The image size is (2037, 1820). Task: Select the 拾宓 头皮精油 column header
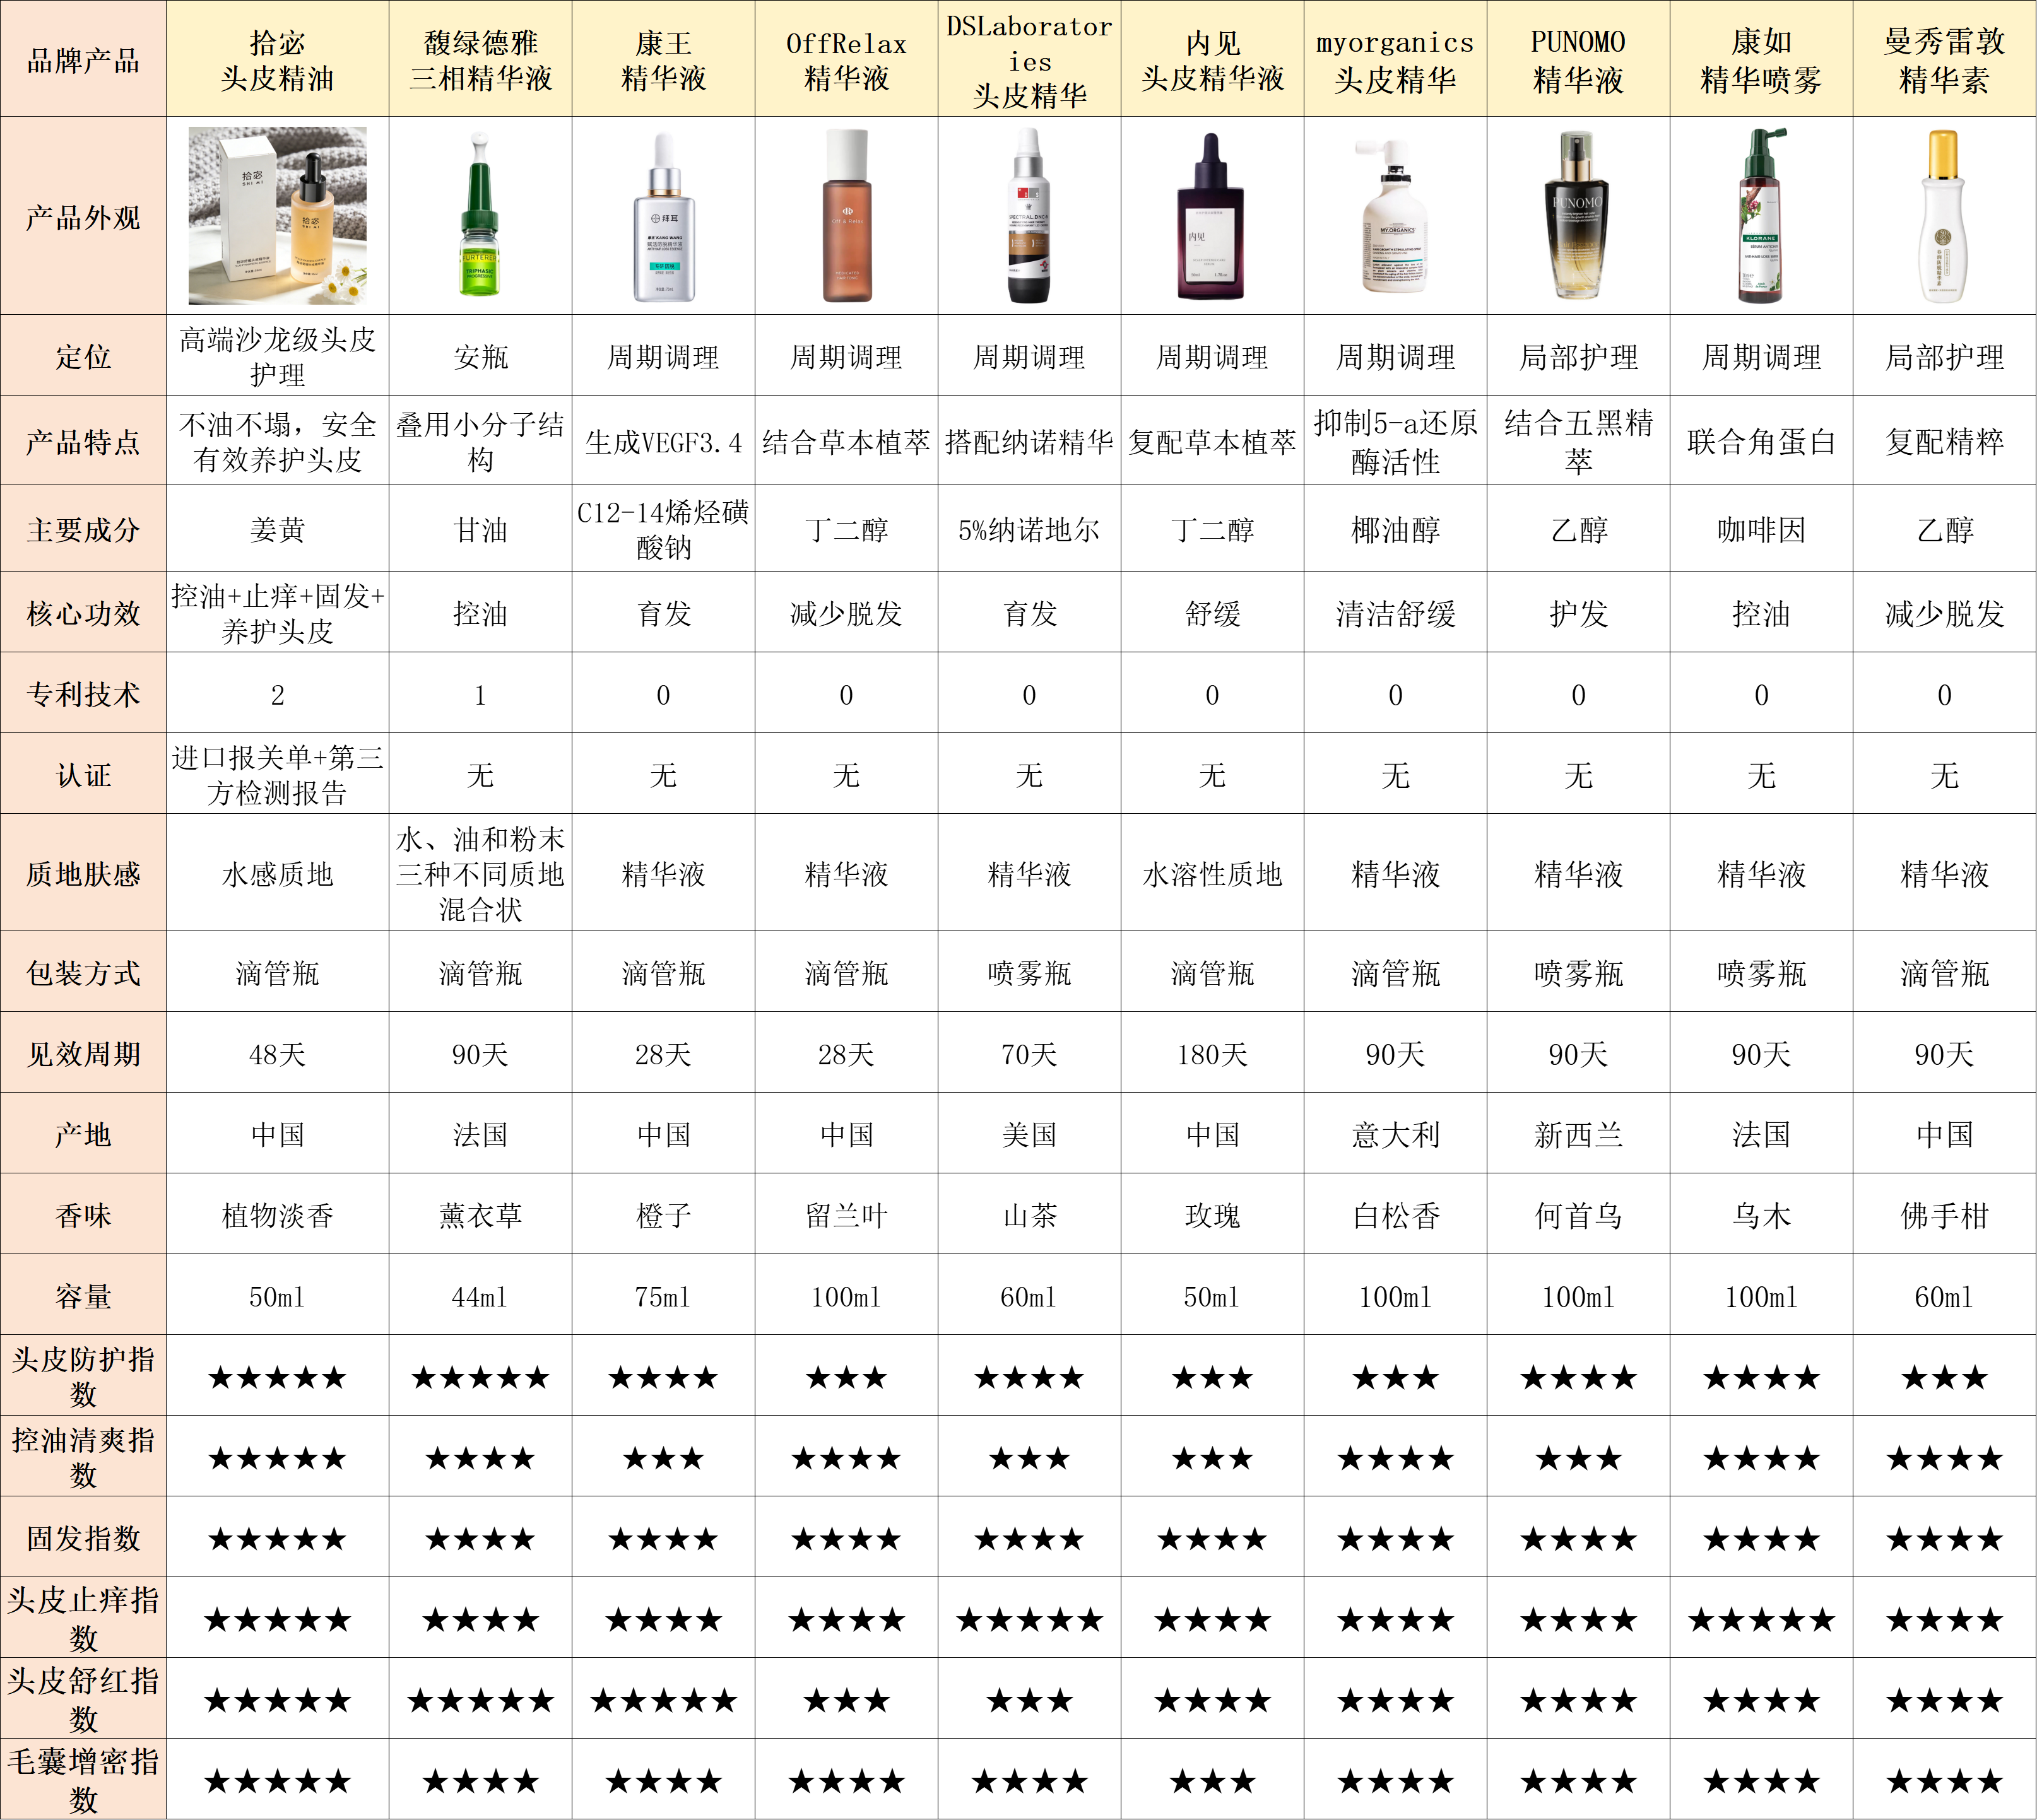tap(277, 60)
